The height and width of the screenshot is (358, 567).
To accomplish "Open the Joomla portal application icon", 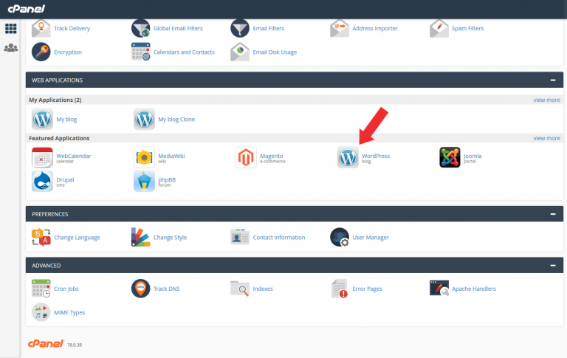I will (450, 157).
